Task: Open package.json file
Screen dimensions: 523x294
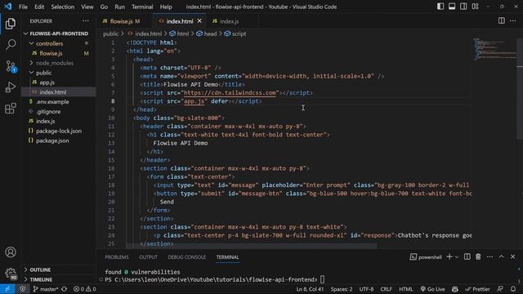Action: coord(59,140)
